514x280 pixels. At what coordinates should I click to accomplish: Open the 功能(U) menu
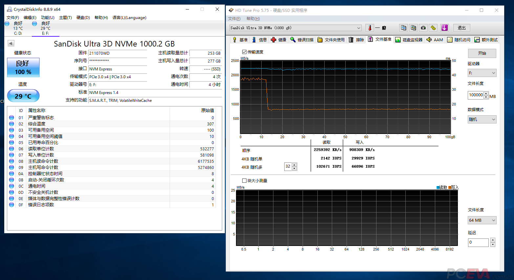click(48, 18)
